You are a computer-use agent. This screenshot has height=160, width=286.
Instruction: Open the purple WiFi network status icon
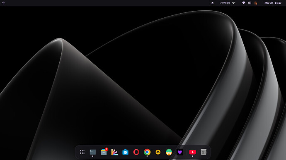(x=243, y=3)
